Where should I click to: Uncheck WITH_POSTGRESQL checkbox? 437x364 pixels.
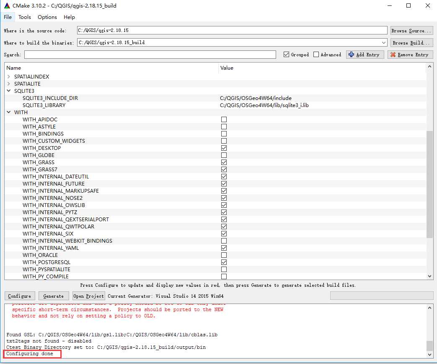pos(224,262)
